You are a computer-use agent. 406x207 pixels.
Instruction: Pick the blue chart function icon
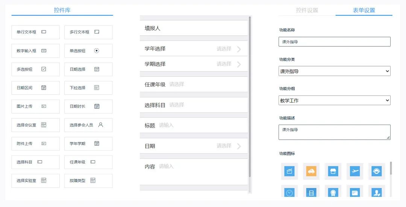pos(289,171)
